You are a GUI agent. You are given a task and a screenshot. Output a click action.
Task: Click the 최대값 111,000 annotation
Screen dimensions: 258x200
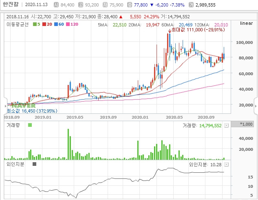point(198,30)
